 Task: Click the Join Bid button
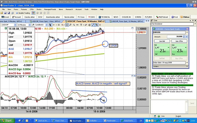coord(162,41)
